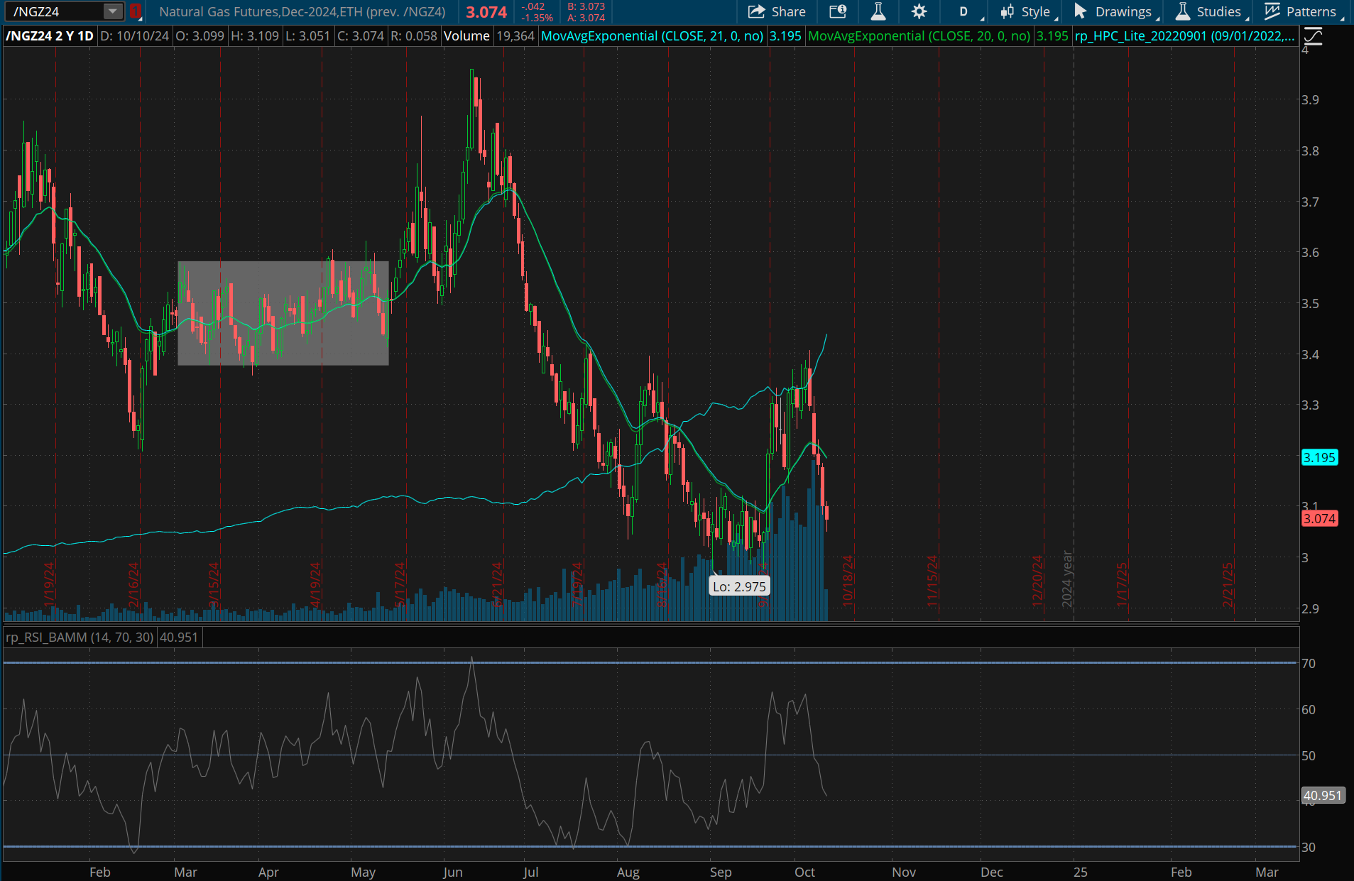Screen dimensions: 1354x881
Task: Click the Share button
Action: (777, 11)
